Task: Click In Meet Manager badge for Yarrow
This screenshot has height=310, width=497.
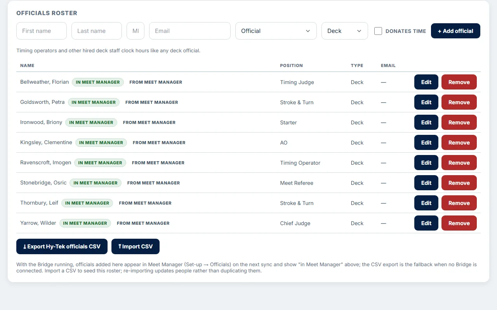Action: (x=85, y=223)
